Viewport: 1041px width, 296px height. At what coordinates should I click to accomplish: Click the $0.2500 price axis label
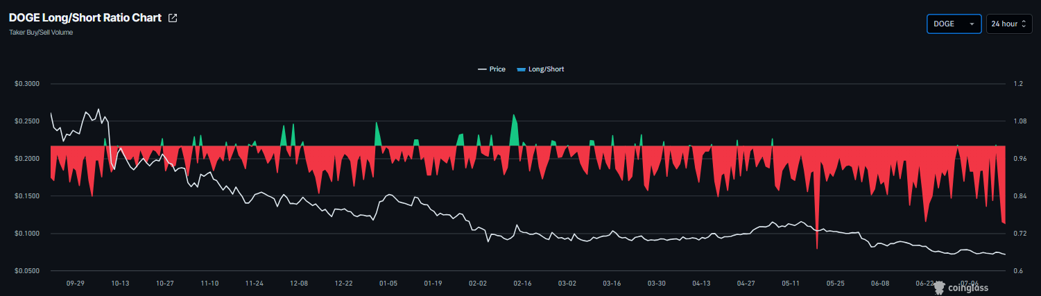(28, 121)
